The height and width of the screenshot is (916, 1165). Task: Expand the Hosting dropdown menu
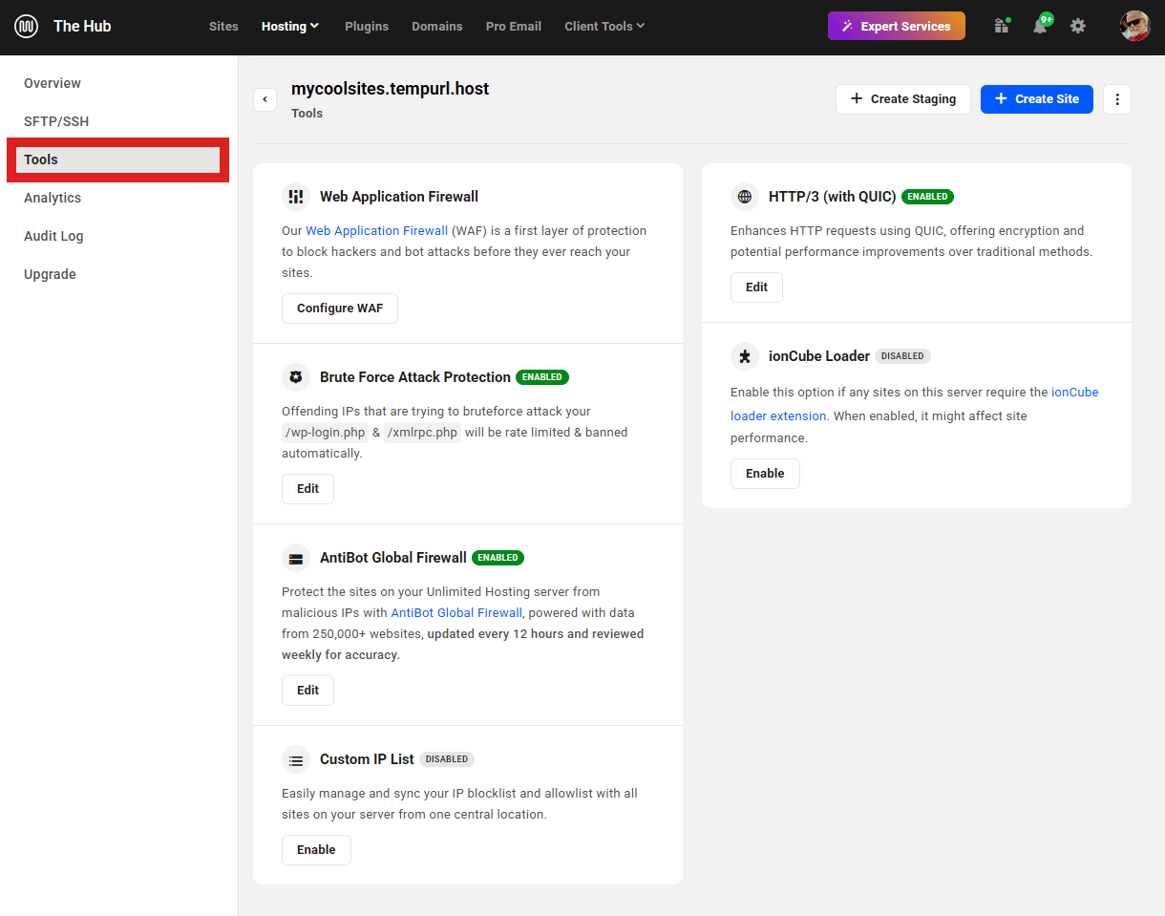pos(290,26)
